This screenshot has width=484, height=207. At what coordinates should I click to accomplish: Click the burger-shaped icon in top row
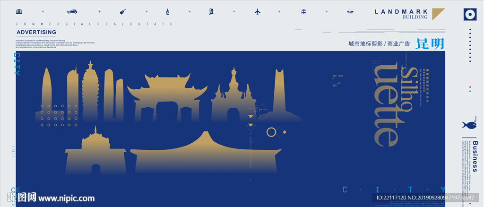tap(350, 12)
